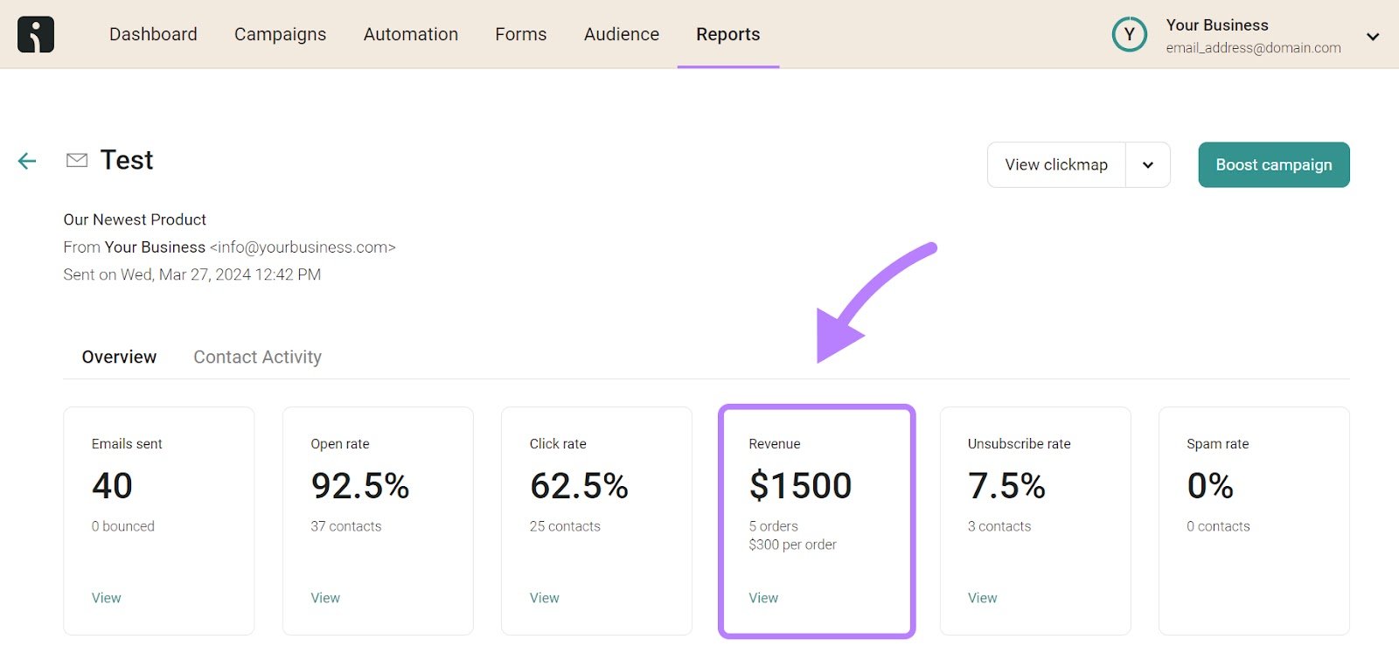This screenshot has height=660, width=1399.
Task: Click the Open rate label
Action: [340, 444]
